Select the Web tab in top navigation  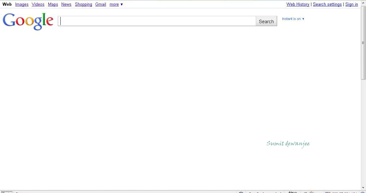coord(7,4)
